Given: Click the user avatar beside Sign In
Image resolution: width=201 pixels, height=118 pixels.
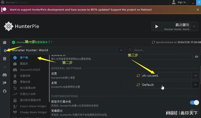Looking at the screenshot, I should [174, 2].
